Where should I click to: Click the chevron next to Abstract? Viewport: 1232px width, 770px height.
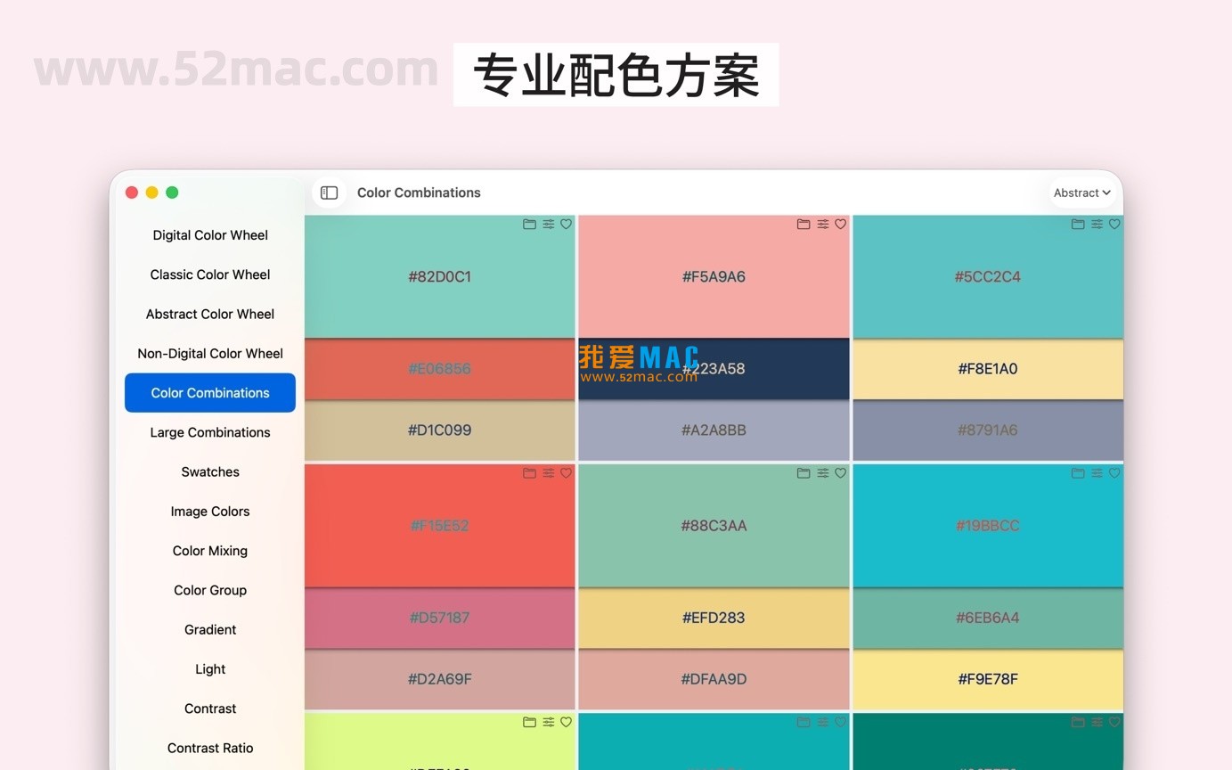coord(1106,192)
